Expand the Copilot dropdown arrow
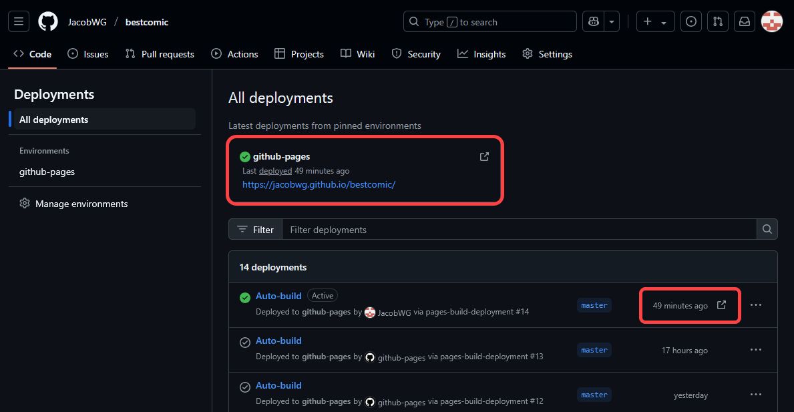Image resolution: width=794 pixels, height=412 pixels. [x=612, y=21]
